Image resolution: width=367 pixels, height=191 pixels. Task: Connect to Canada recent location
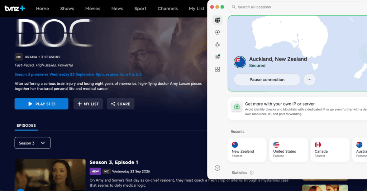point(330,150)
